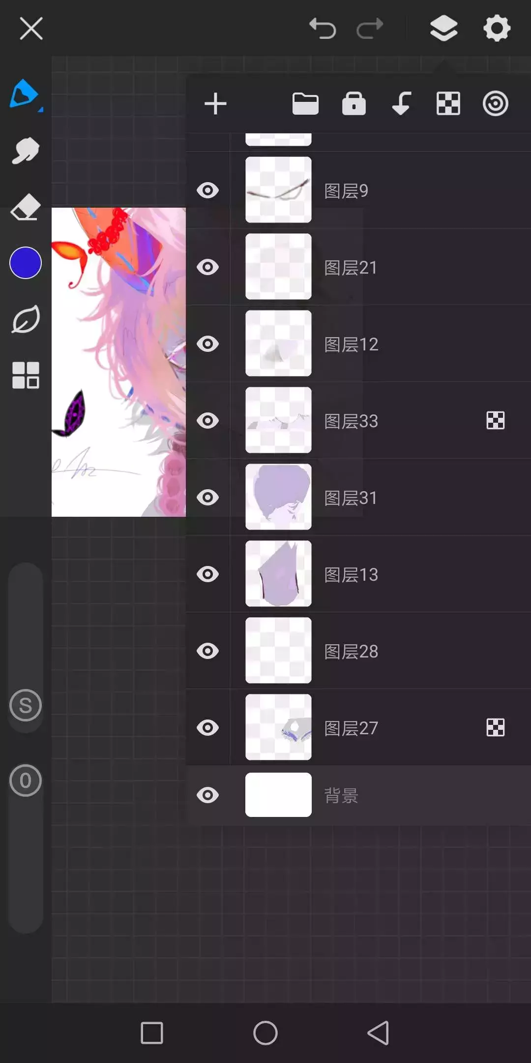Open the layers panel icon
This screenshot has height=1063, width=531.
444,28
